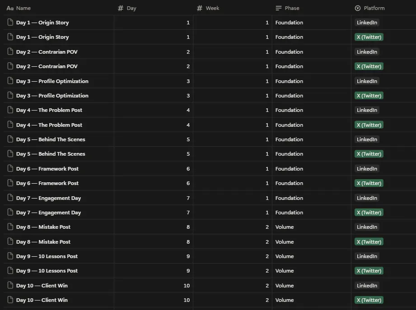Select Week value 1 in Framework Post X (Twitter) row
Image resolution: width=416 pixels, height=310 pixels.
tap(267, 183)
